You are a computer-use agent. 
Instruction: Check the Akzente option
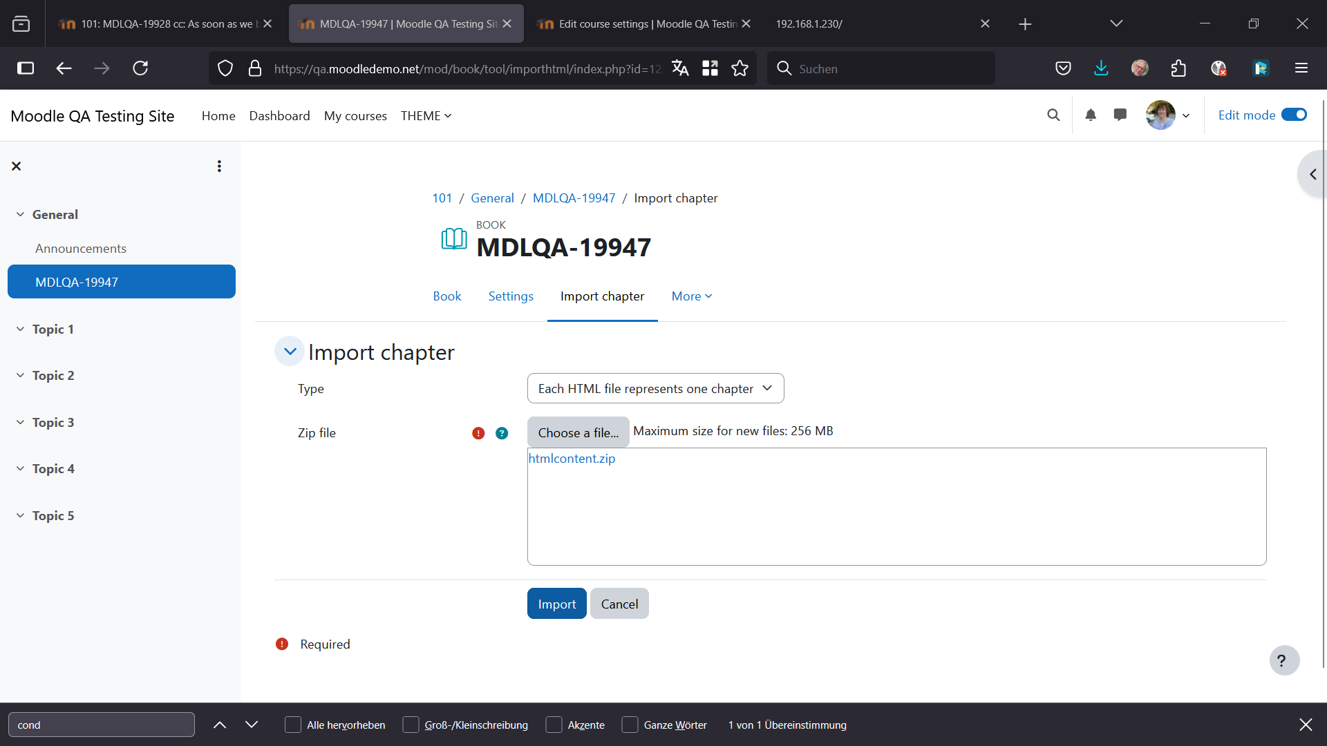[554, 725]
